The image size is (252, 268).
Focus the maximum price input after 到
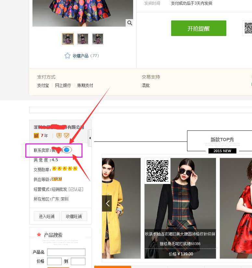point(78,261)
